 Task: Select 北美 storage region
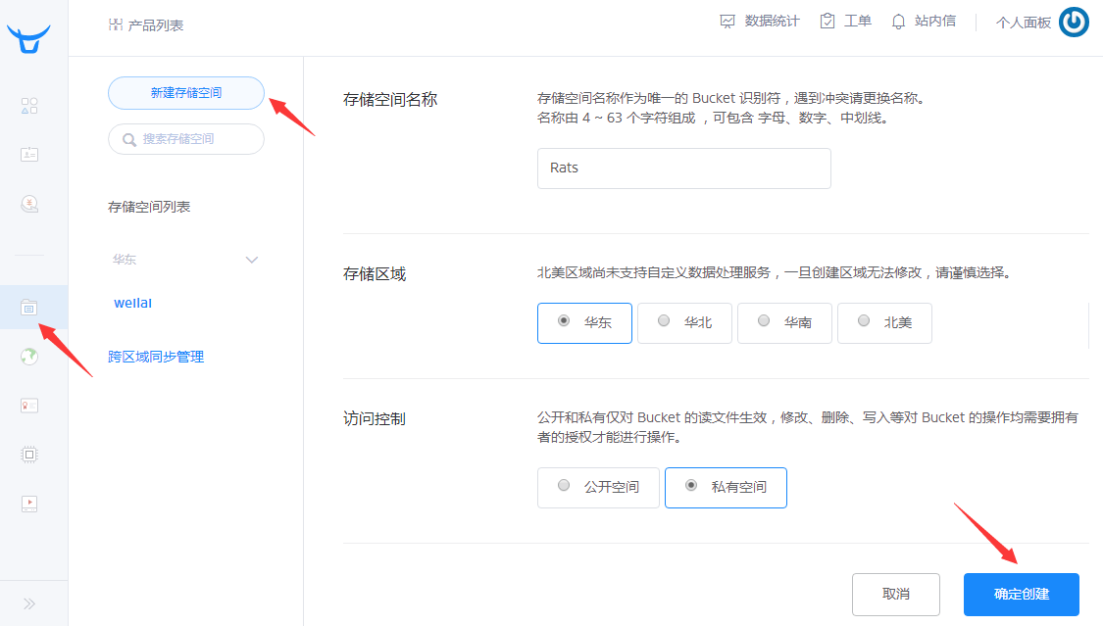coord(884,323)
